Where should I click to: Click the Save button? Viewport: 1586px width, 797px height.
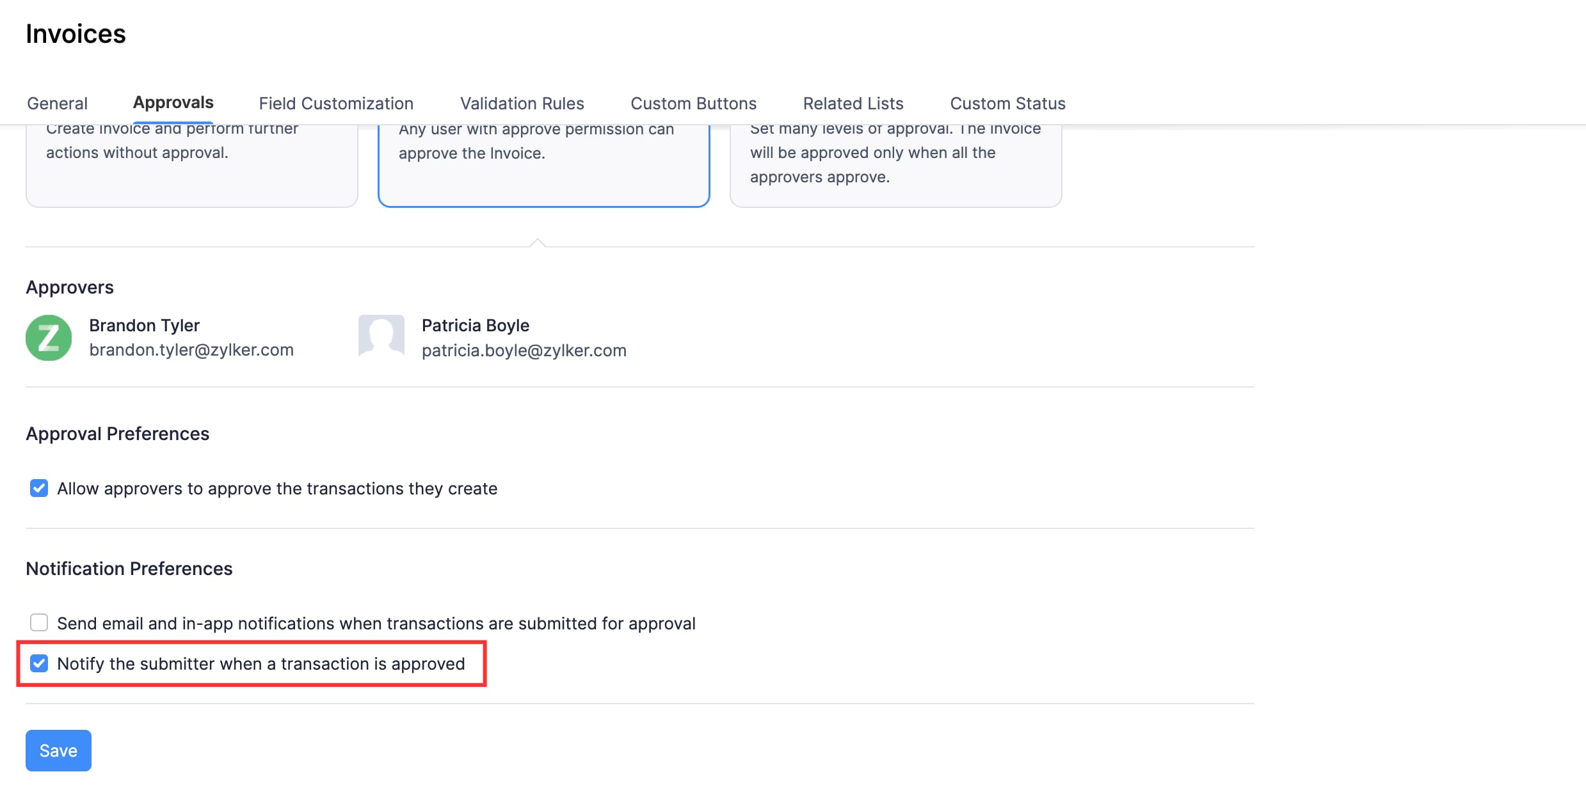point(58,750)
